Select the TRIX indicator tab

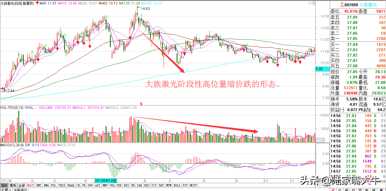(x=62, y=185)
